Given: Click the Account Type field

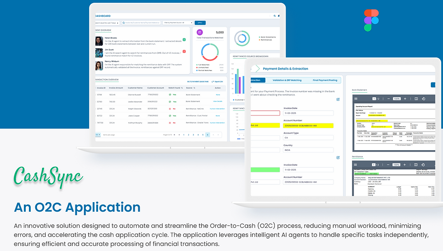Looking at the screenshot, I should (308, 137).
